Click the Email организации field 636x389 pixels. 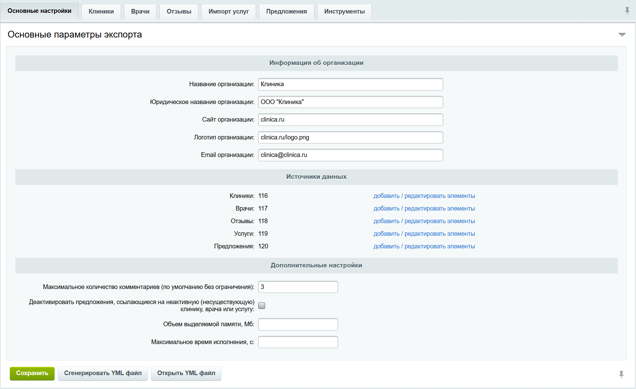[350, 155]
